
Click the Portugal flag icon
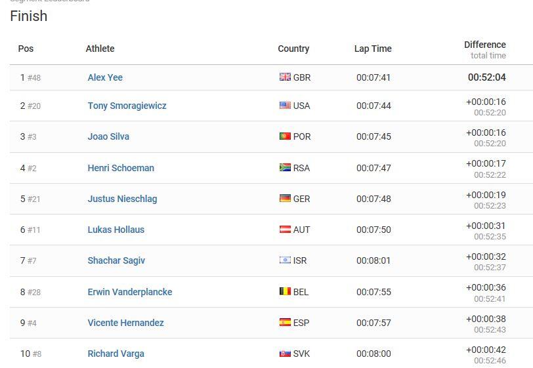click(285, 136)
